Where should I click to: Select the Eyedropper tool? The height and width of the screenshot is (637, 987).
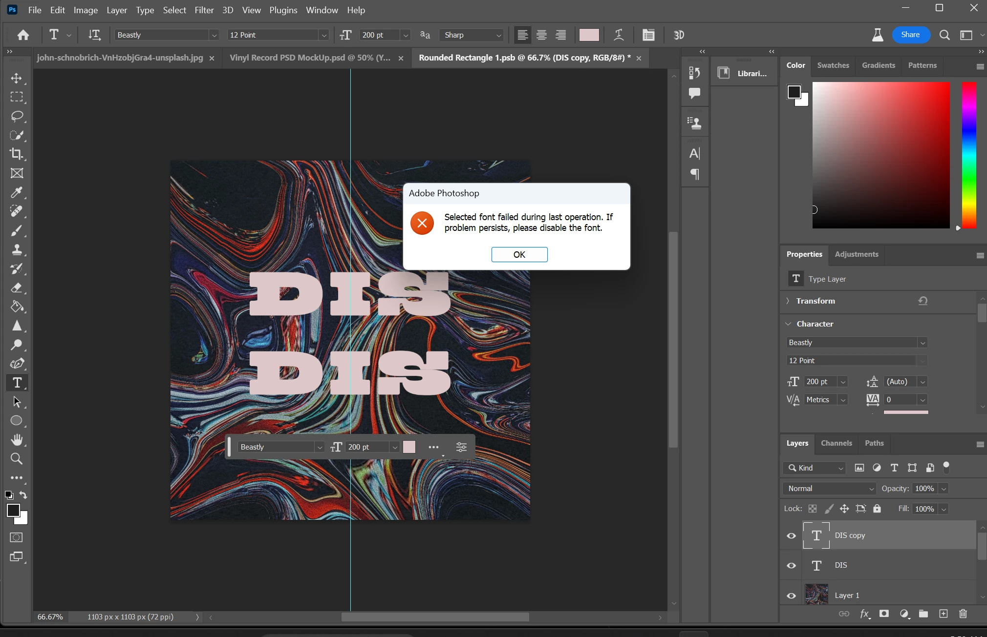pyautogui.click(x=17, y=192)
